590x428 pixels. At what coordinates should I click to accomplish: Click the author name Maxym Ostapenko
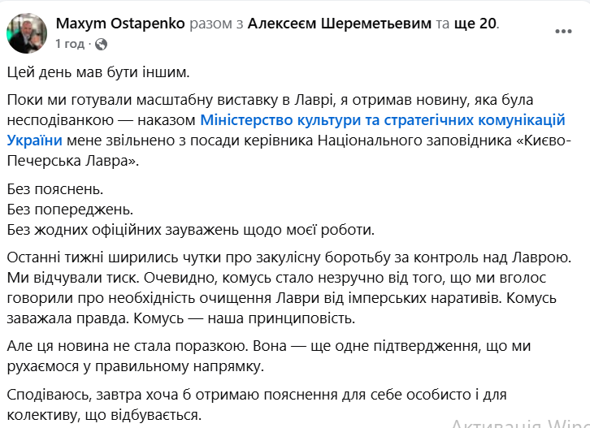coord(119,23)
